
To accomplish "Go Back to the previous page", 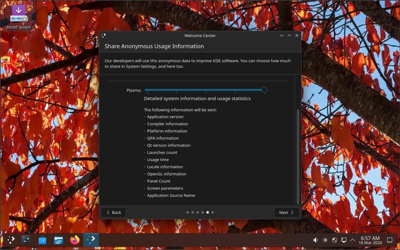I will click(113, 212).
